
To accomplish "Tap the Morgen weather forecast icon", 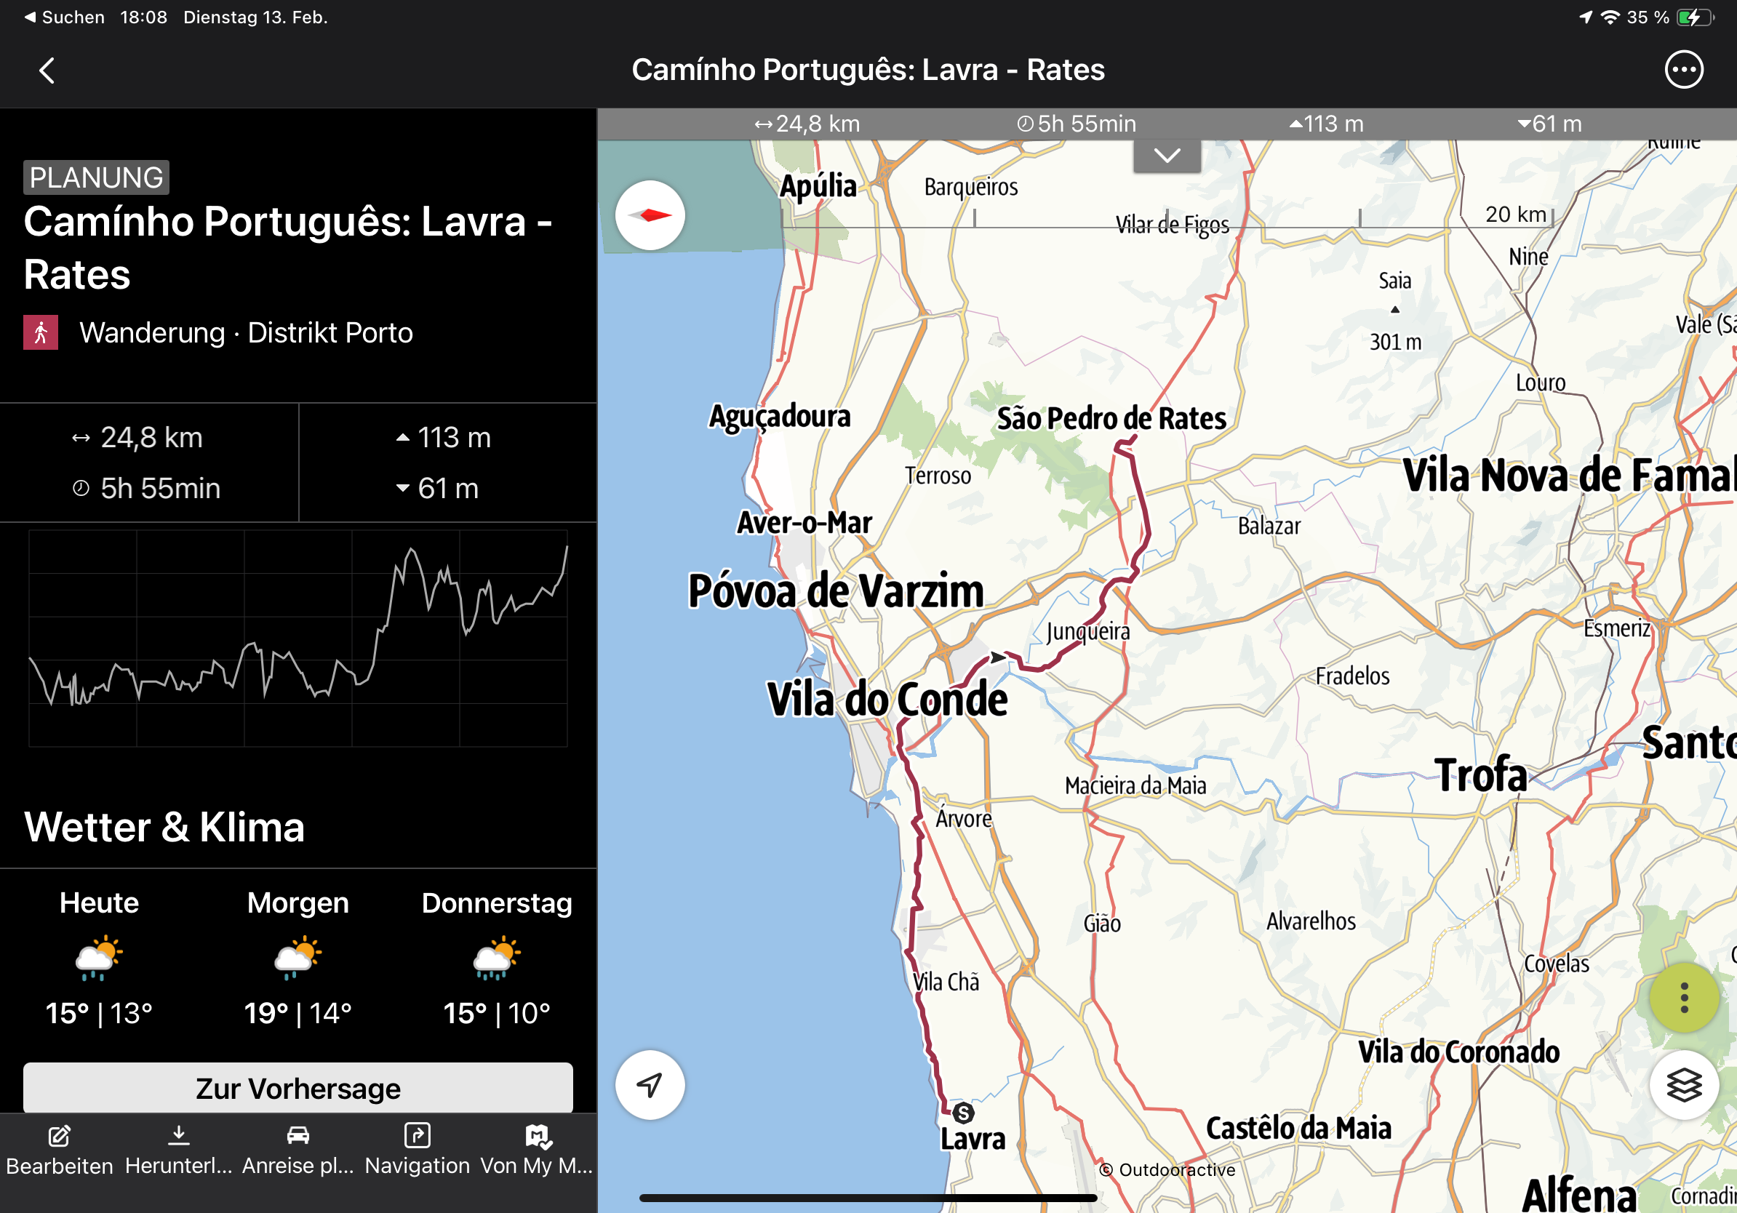I will [x=298, y=958].
